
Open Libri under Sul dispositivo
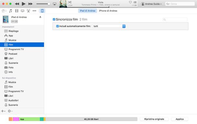click(22, 96)
